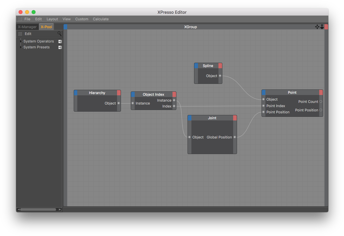Click the Joint Global Position output port
This screenshot has width=344, height=236.
(235, 137)
